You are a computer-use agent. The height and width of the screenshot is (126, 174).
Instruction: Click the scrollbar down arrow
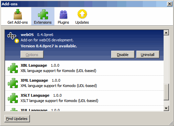(166, 108)
